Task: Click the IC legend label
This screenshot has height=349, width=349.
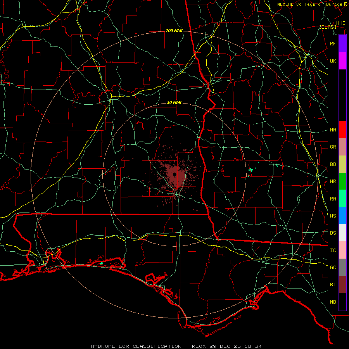Action: pyautogui.click(x=333, y=251)
